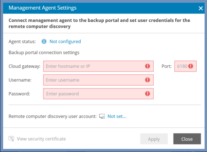
Task: Focus the Enter username field
Action: (x=99, y=80)
